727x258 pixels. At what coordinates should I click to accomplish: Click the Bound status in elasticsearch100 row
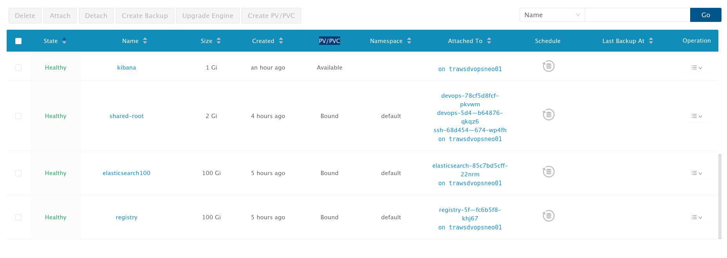330,173
